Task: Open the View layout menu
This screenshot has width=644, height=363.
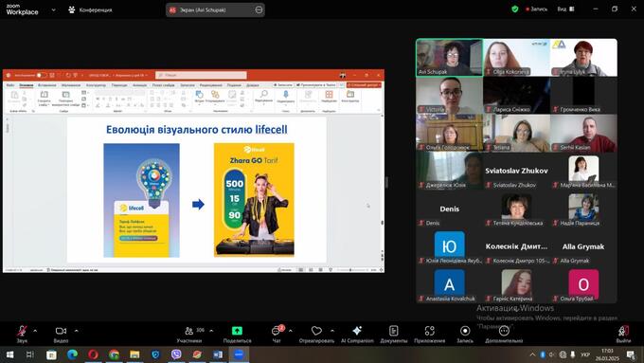Action: point(566,9)
